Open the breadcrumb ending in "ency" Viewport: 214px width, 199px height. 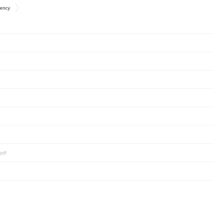(5, 8)
